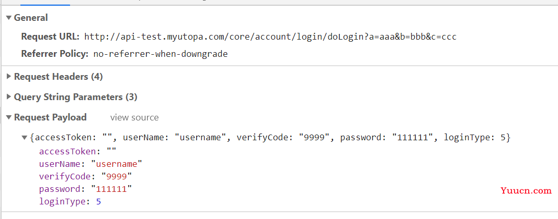Click the Yuucn.com watermark text

click(526, 191)
